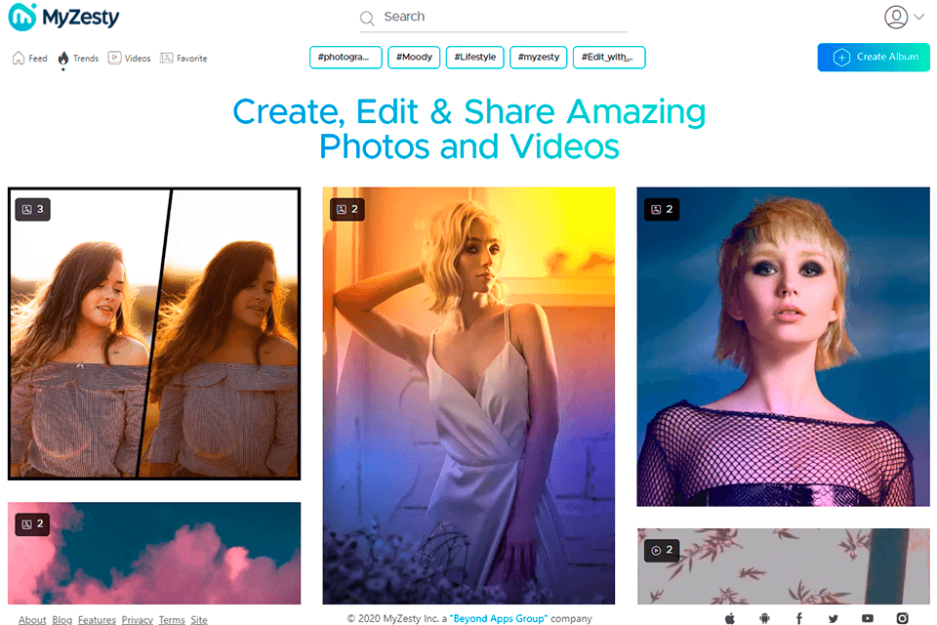Open the Blog footer link
Image resolution: width=937 pixels, height=625 pixels.
62,619
